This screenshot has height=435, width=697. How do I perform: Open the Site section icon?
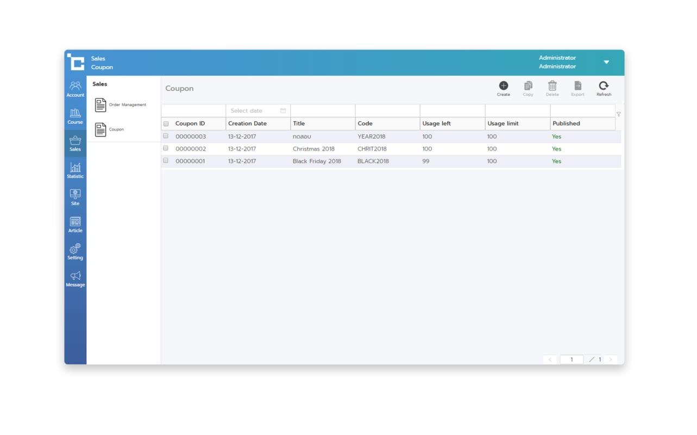coord(75,197)
